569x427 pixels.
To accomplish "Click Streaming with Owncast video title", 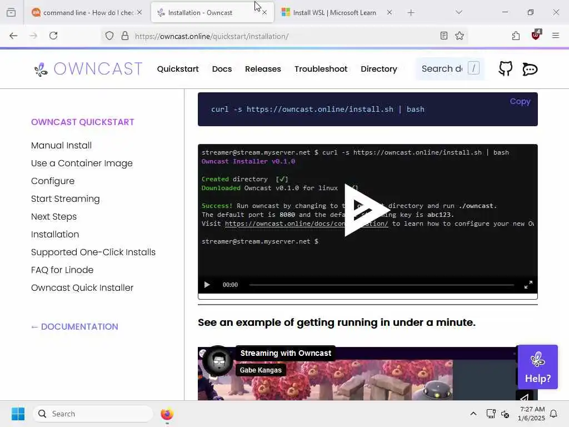I will pos(286,353).
